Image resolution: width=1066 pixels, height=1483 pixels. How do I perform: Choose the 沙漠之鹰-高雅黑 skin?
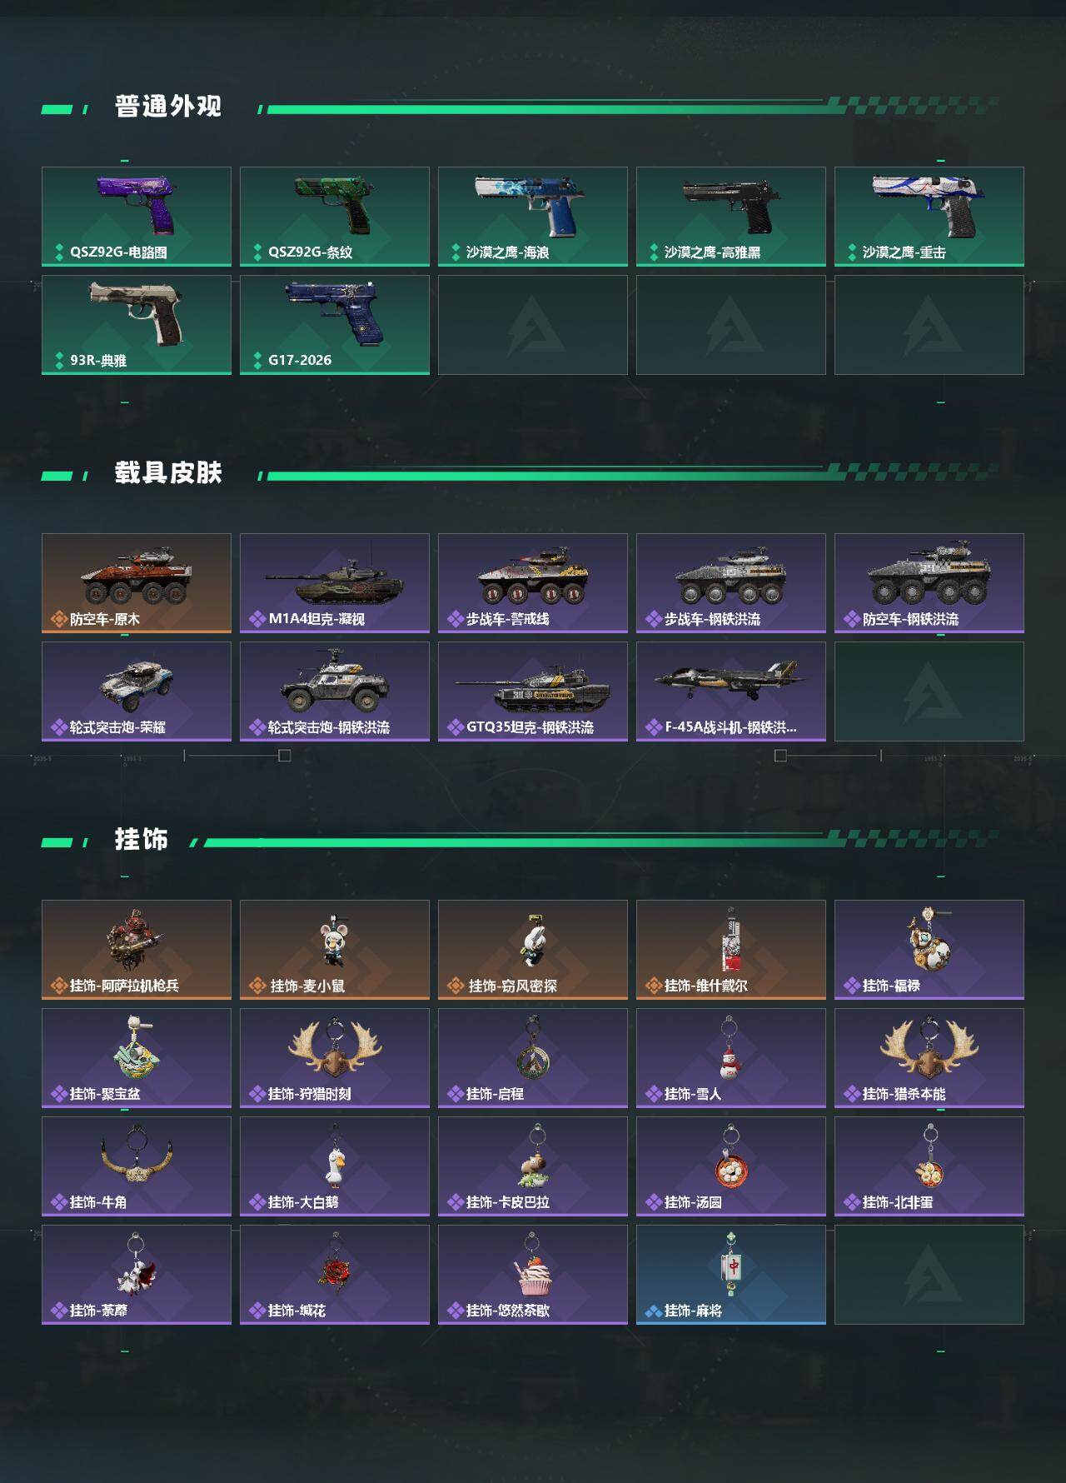[x=731, y=217]
